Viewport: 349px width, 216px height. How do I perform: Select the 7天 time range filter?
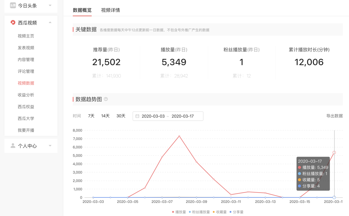(91, 116)
